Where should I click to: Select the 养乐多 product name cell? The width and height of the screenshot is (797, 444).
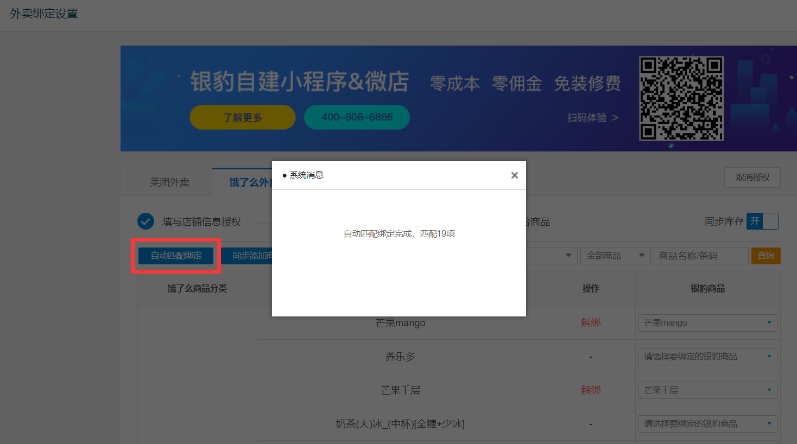point(402,357)
